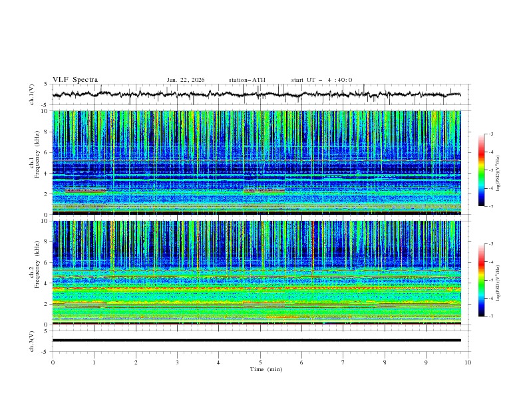Screen dimensions: 527x407
Task: Click the ch.1 waveform trace panel
Action: coord(260,94)
